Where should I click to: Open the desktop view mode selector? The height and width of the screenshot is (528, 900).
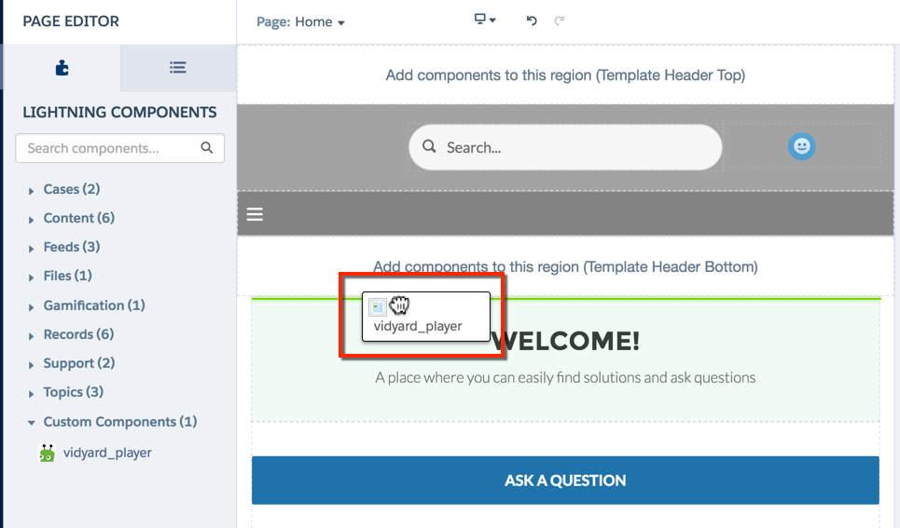coord(485,20)
